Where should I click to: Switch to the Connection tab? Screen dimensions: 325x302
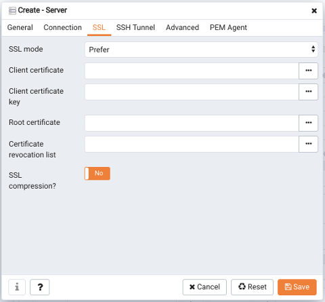click(x=62, y=28)
